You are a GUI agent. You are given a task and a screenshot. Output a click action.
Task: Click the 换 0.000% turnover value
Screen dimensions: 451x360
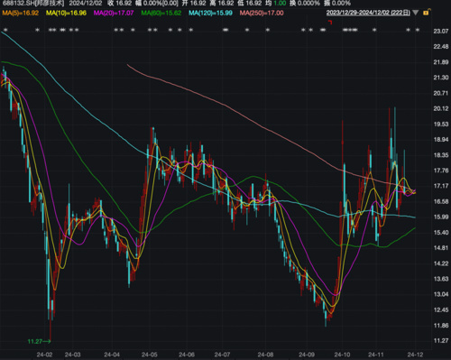coord(304,4)
